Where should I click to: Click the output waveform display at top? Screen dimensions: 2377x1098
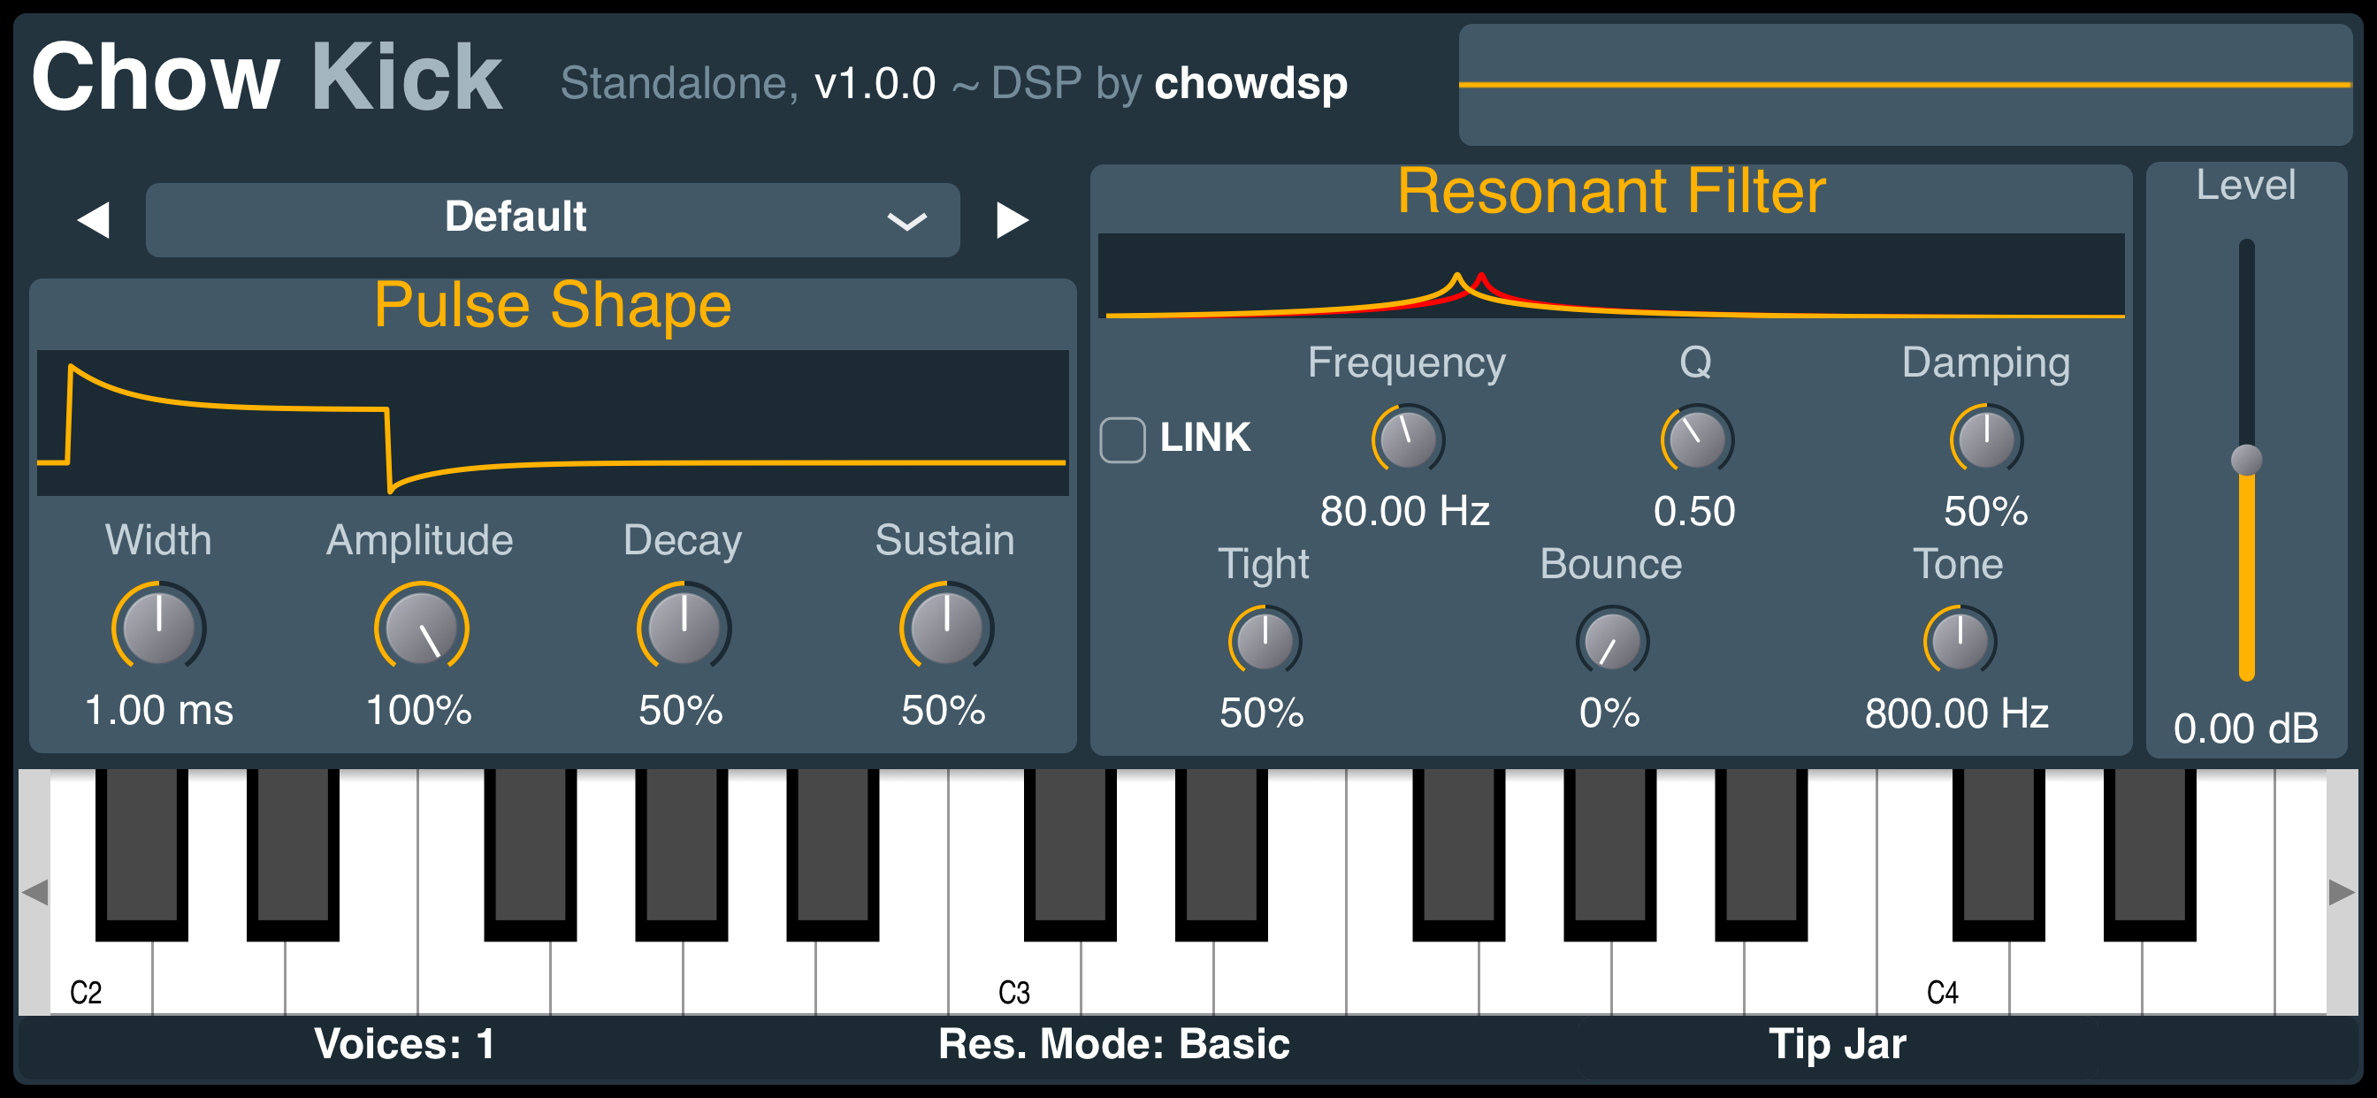(1905, 85)
